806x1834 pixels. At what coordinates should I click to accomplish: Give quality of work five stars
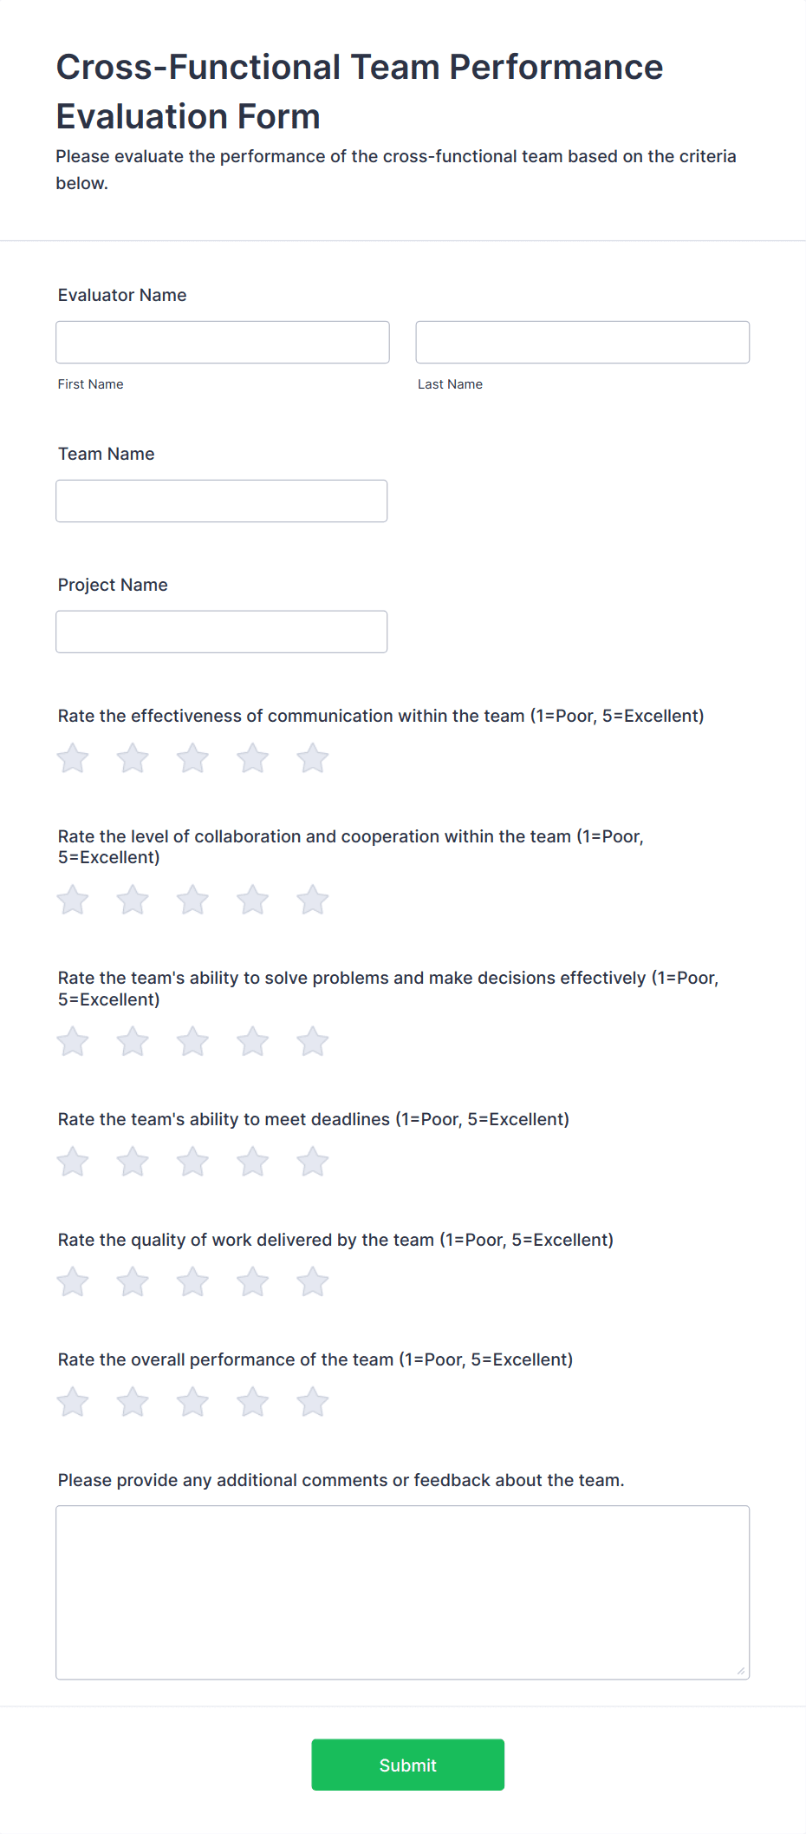(x=312, y=1281)
